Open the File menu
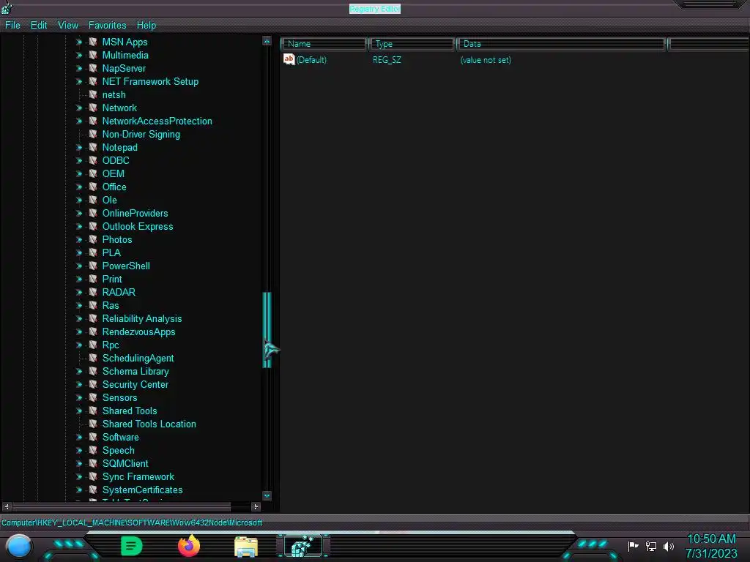The image size is (750, 562). [12, 26]
